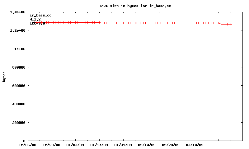Screen dimensions: 249x149
Task: Click the red ir_base.cc legend line sample
Action: pos(59,15)
